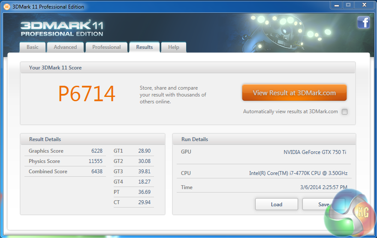Image resolution: width=377 pixels, height=238 pixels.
Task: Click the NVIDIA GeForce GTX 750 Ti text
Action: (315, 152)
